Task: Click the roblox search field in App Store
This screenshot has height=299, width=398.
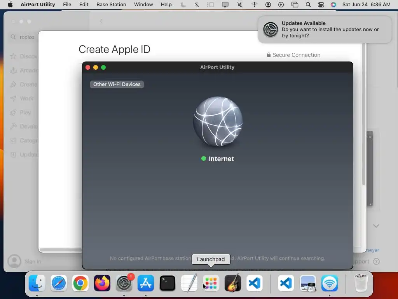Action: click(x=23, y=37)
